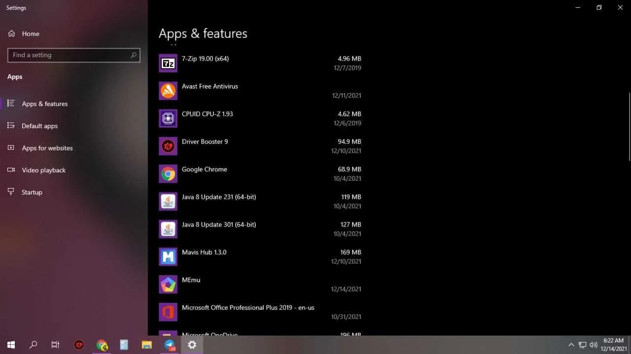Click the MEmu app icon
The image size is (631, 354).
click(168, 284)
